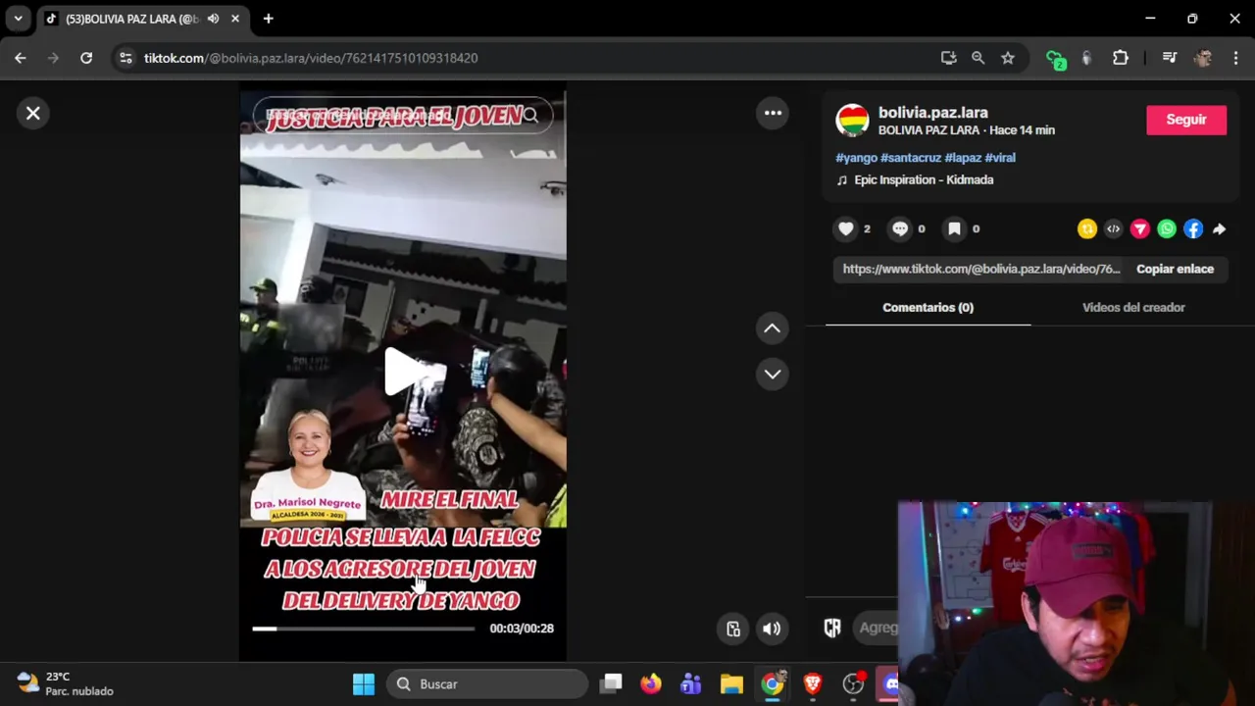
Task: Get the embed code icon
Action: [1113, 228]
